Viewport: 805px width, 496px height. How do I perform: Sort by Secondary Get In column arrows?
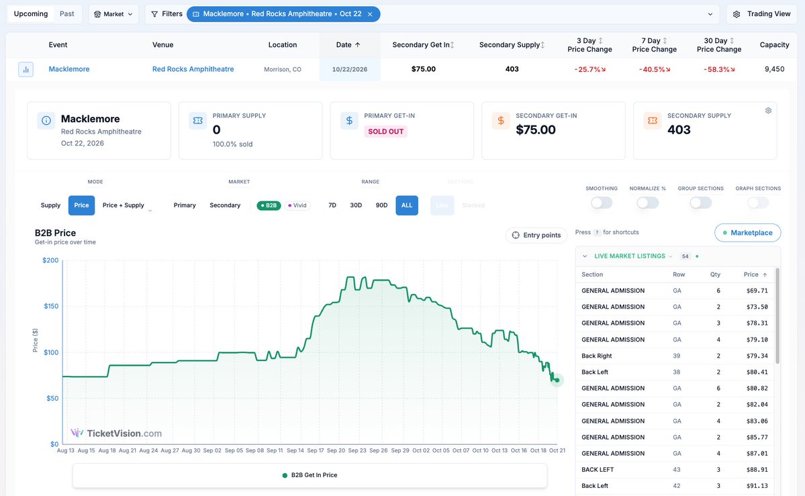tap(453, 45)
